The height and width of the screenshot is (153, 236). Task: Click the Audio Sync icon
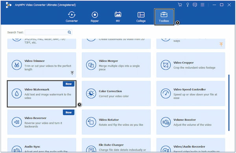point(17,149)
